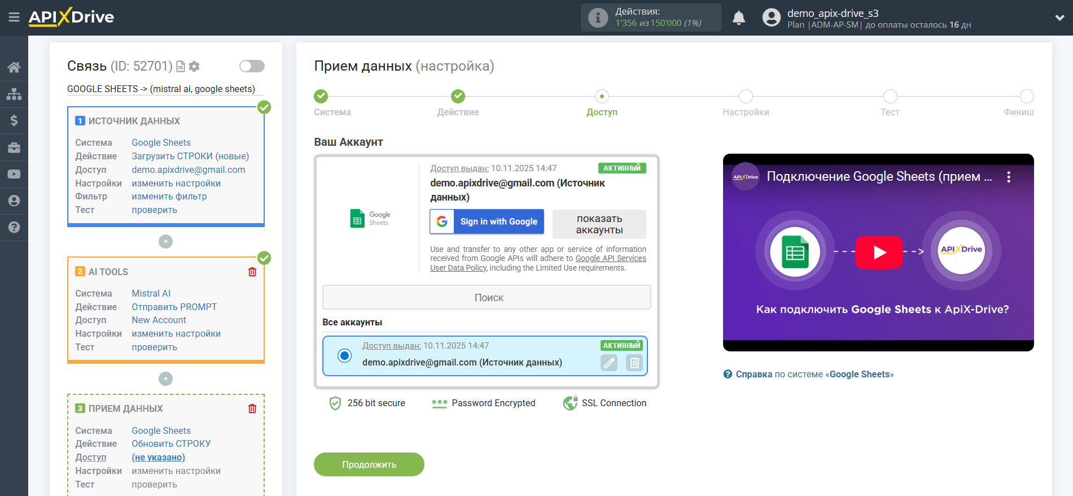The width and height of the screenshot is (1073, 496).
Task: Add a step below the data source block
Action: tap(165, 242)
